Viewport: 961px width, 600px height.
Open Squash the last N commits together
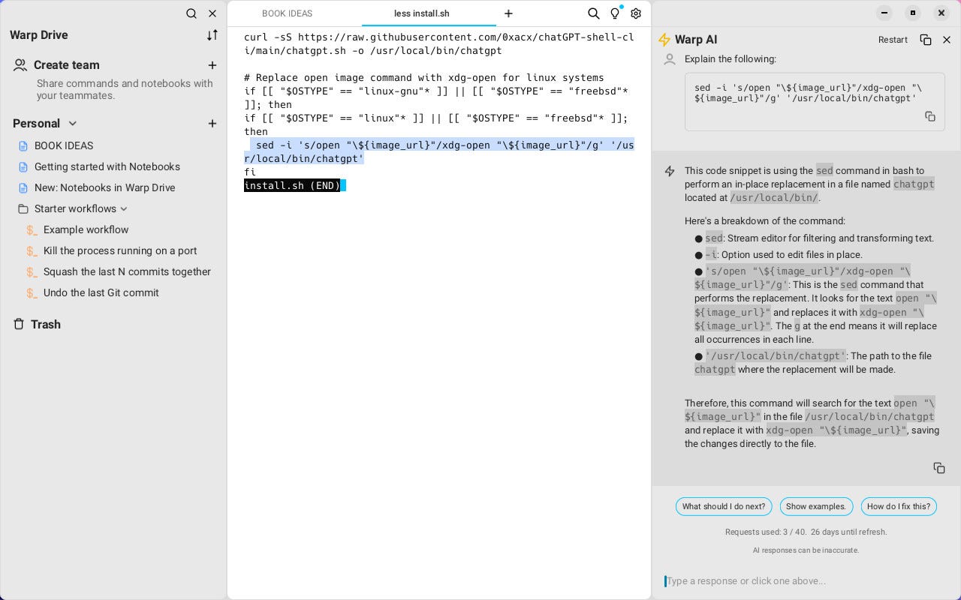point(127,271)
